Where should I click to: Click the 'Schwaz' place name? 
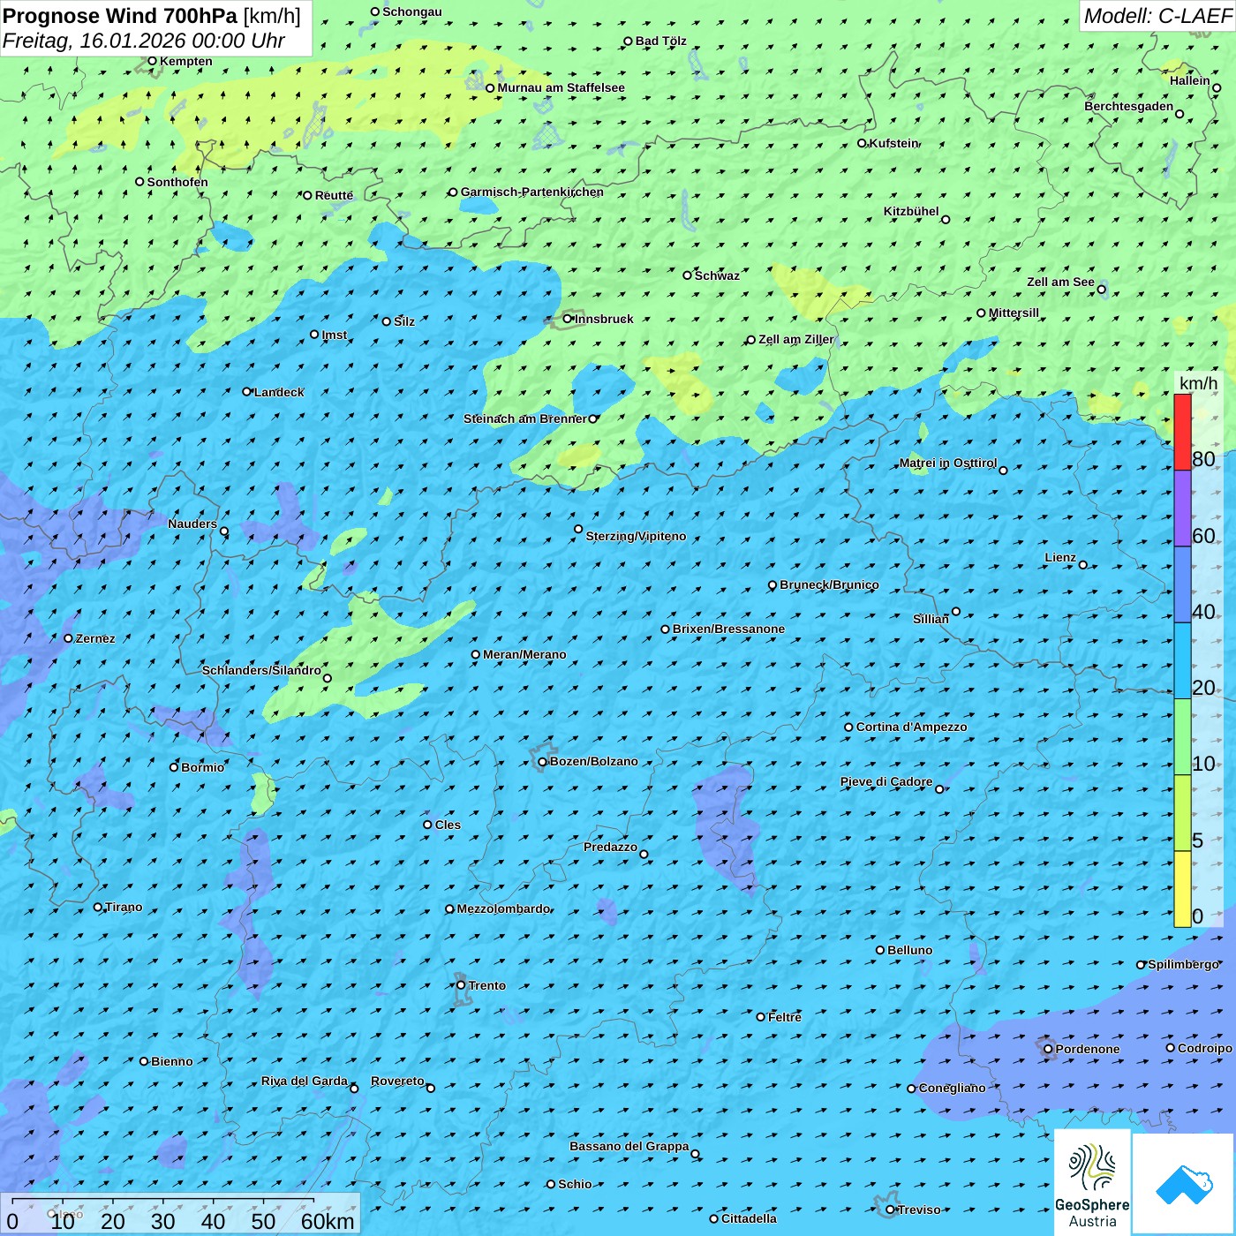pos(717,275)
